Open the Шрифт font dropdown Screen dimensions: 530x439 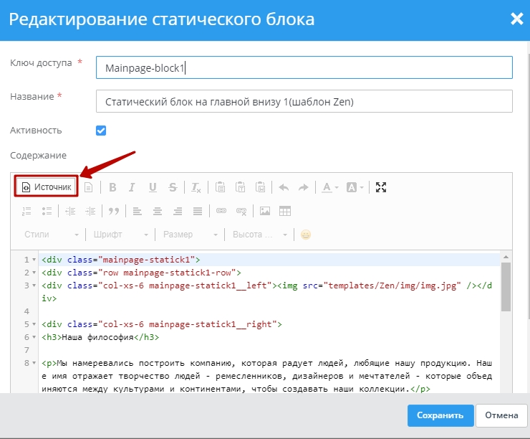pyautogui.click(x=120, y=235)
